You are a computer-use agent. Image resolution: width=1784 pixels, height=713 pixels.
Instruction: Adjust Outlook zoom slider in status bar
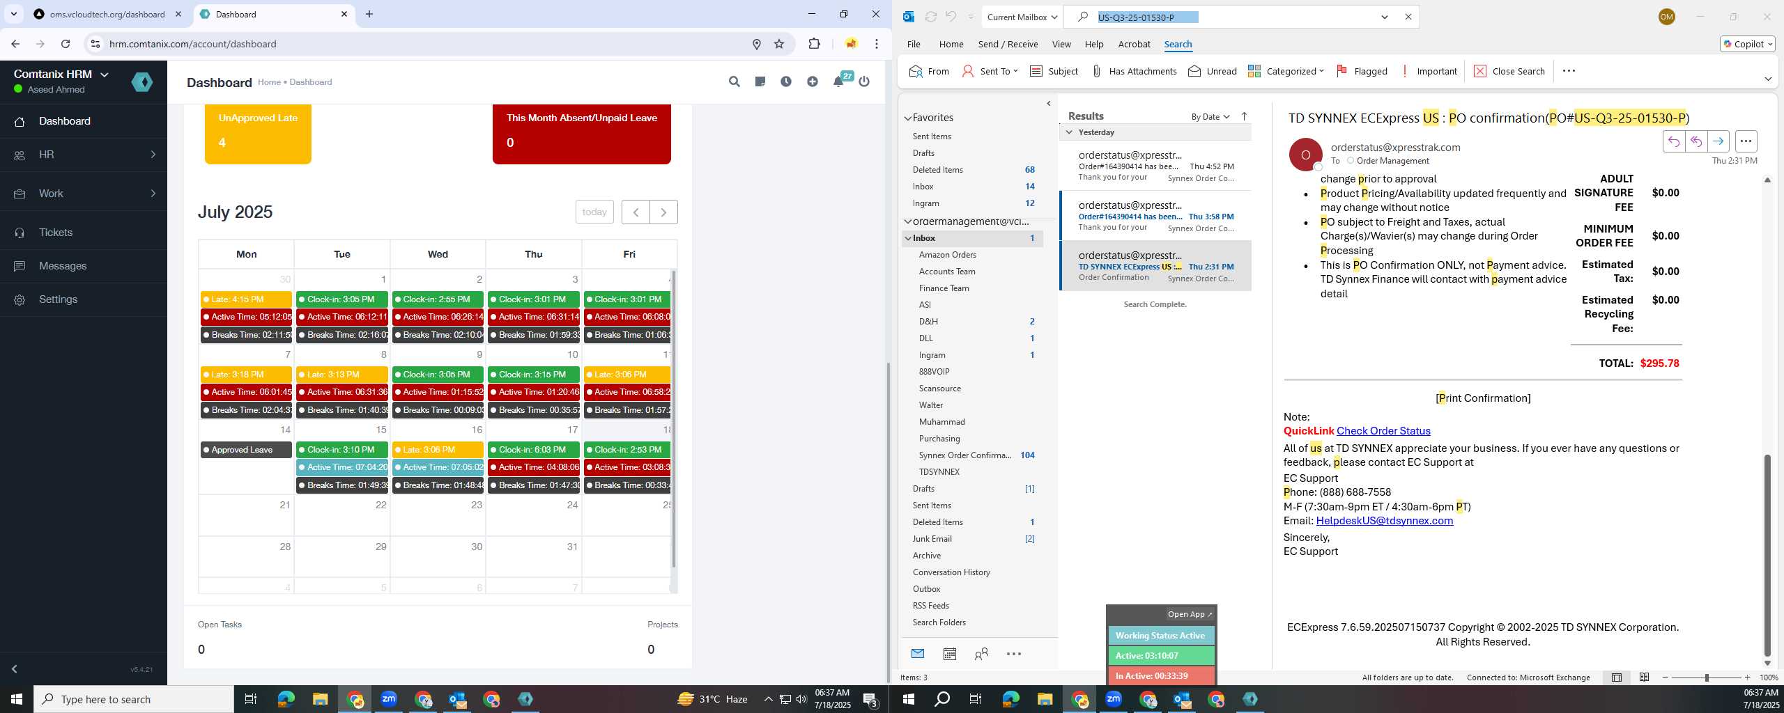click(1707, 677)
